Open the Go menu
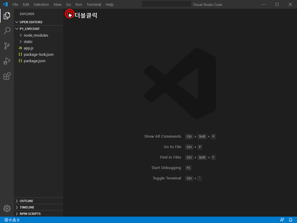 68,4
